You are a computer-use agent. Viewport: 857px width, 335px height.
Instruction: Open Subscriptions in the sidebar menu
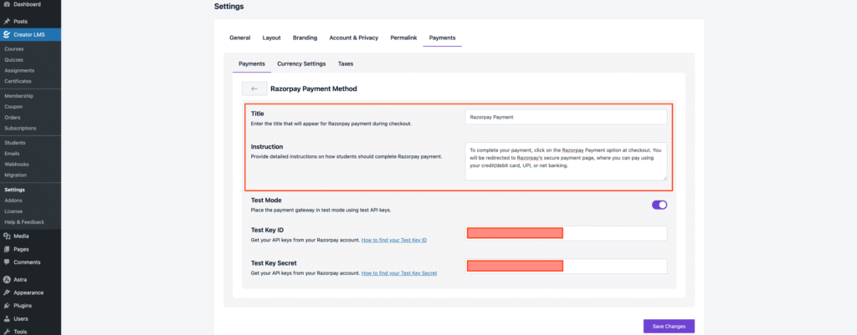coord(21,128)
